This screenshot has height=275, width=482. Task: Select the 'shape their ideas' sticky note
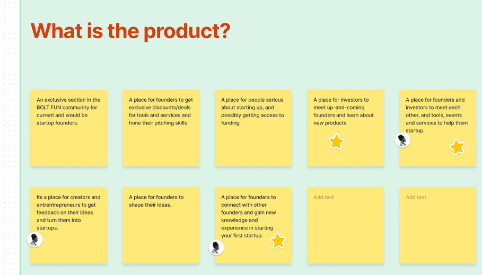click(161, 225)
